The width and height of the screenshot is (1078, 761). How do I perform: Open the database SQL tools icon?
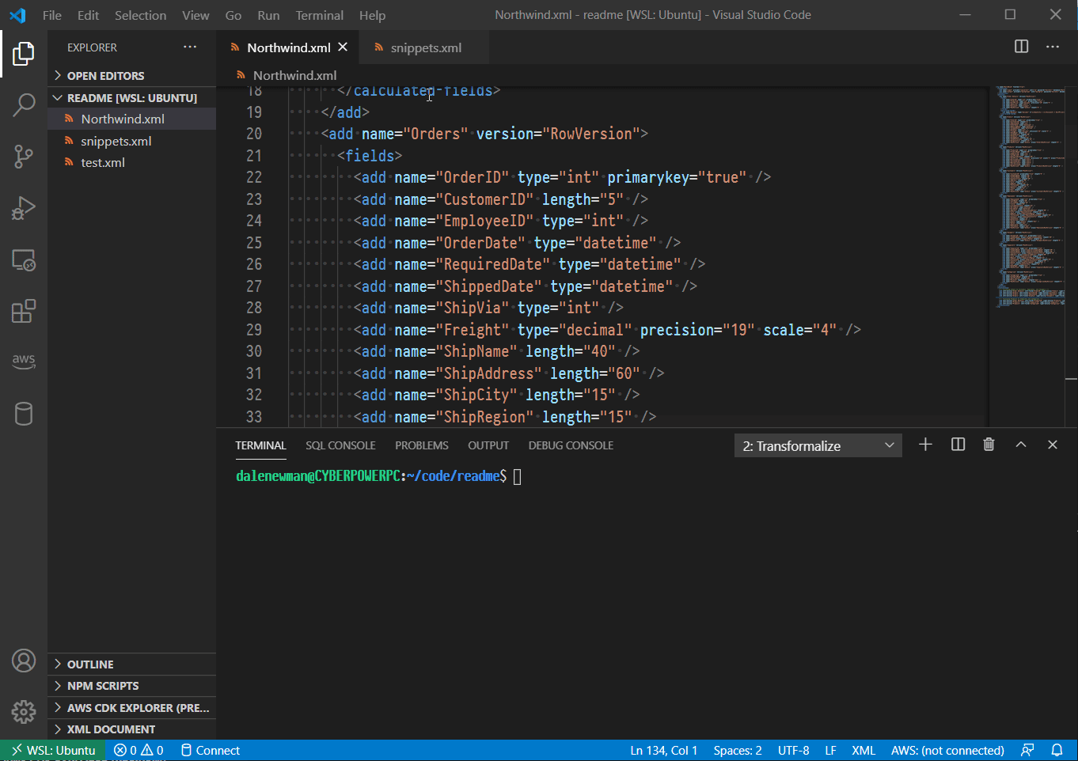[x=24, y=414]
